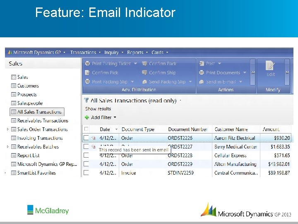
Task: Click the email indicator icon on ORDST2227 row
Action: 93,146
